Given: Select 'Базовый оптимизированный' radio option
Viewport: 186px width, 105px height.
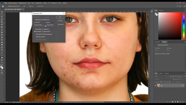Looking at the screenshot, I should click(35, 34).
